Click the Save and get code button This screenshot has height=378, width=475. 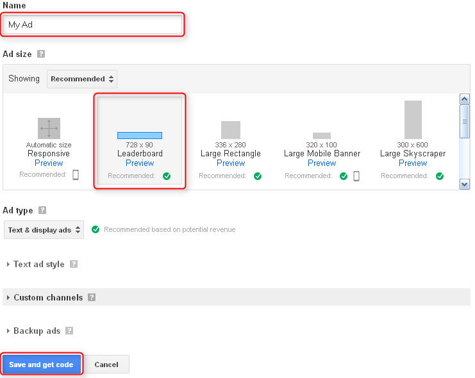41,365
